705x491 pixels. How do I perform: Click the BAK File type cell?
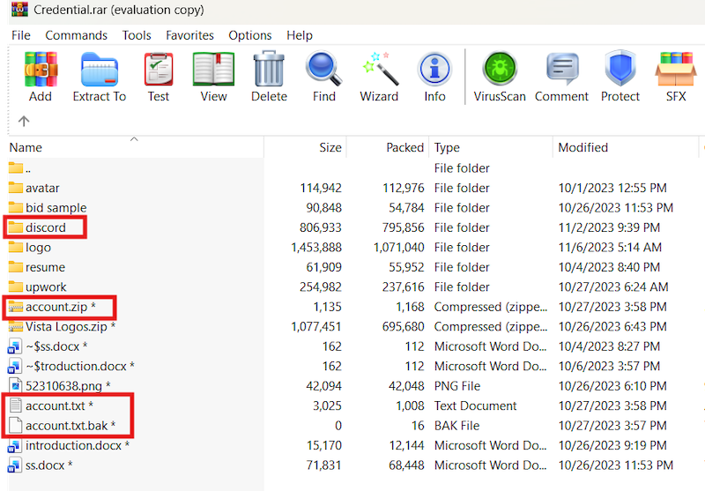[456, 426]
